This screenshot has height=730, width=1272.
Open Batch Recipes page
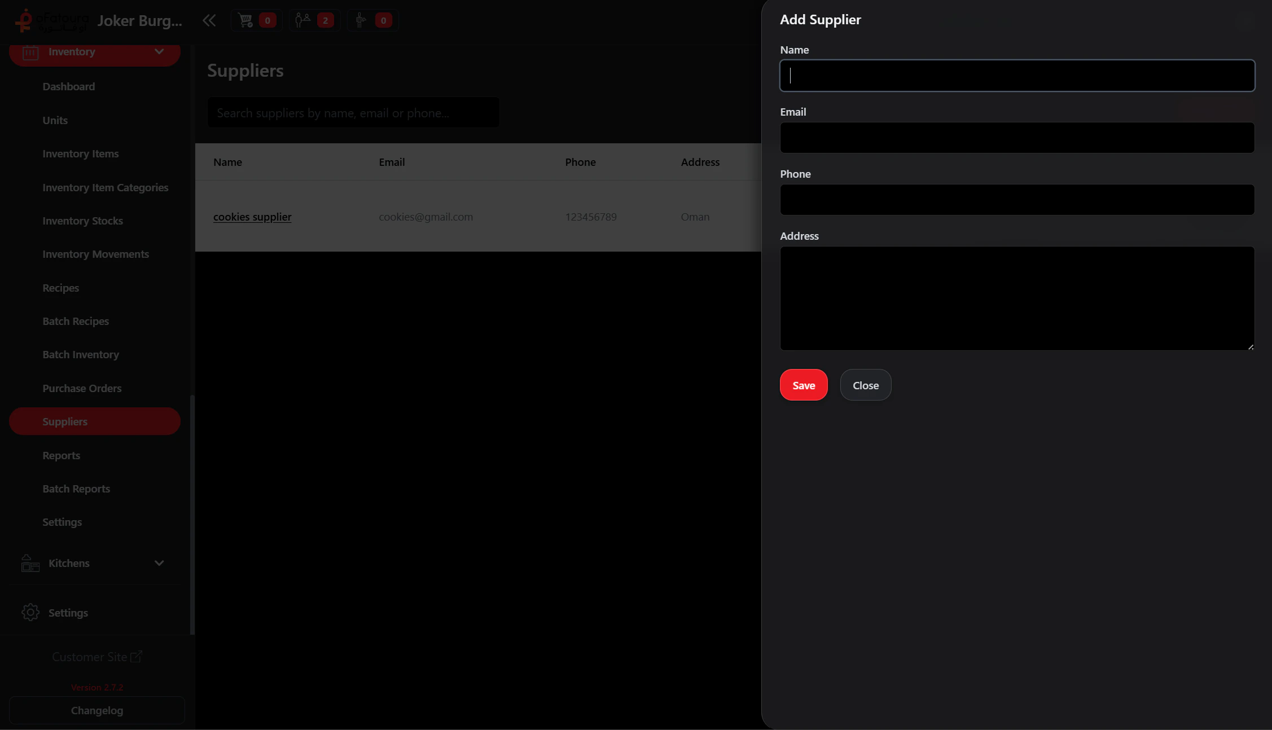tap(76, 321)
